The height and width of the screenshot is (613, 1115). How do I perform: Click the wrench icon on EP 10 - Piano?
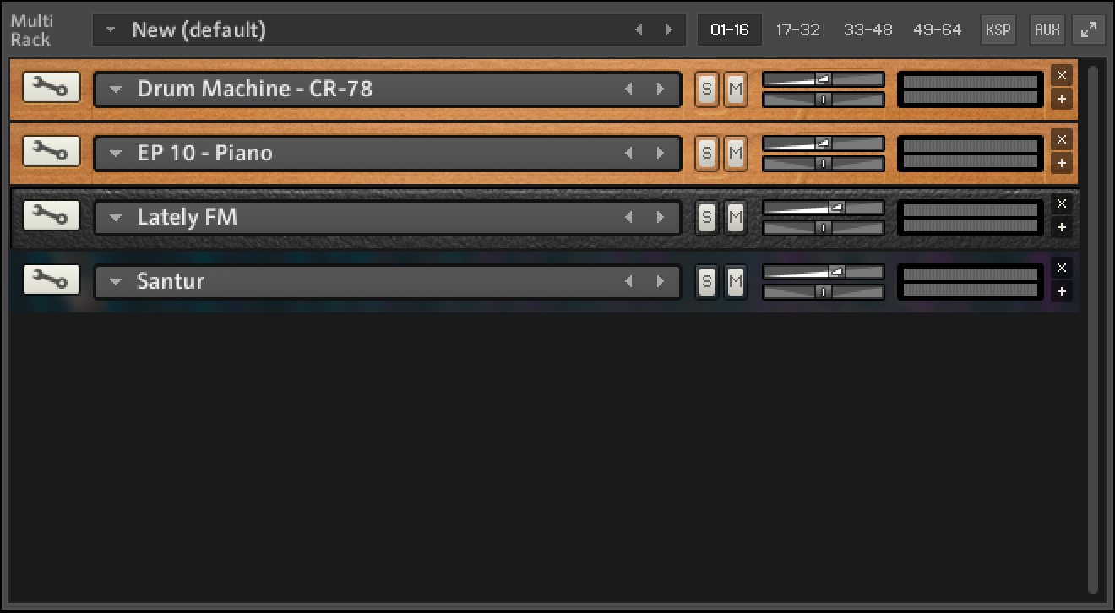point(51,151)
